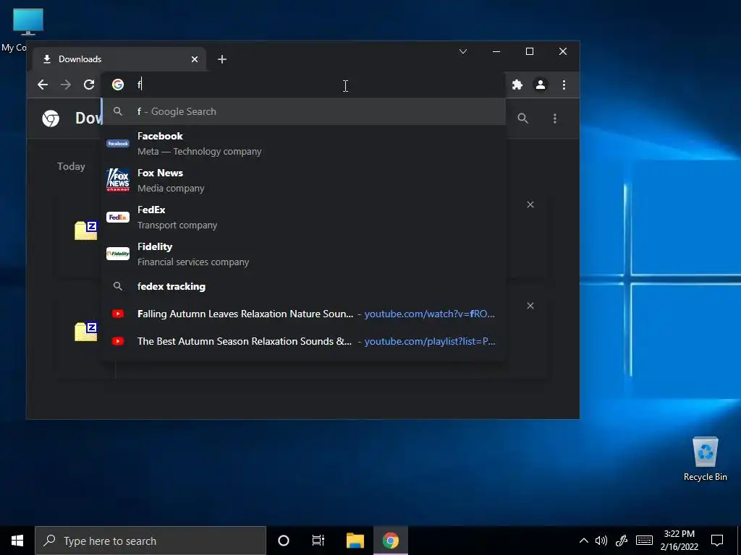
Task: Click the pen workspace tray icon
Action: 622,541
